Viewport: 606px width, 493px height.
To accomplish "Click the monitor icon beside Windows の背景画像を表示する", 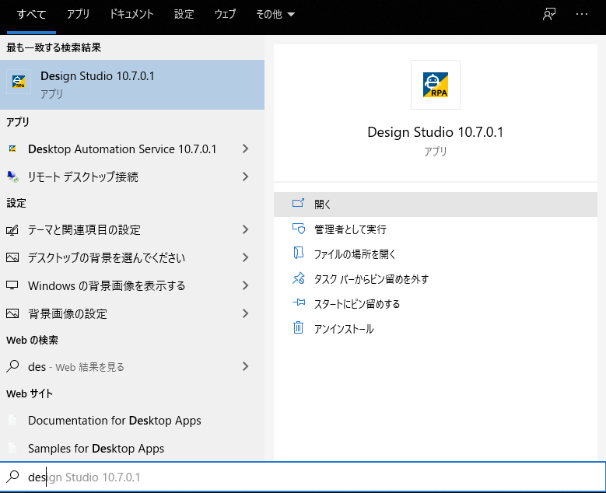I will 12,285.
